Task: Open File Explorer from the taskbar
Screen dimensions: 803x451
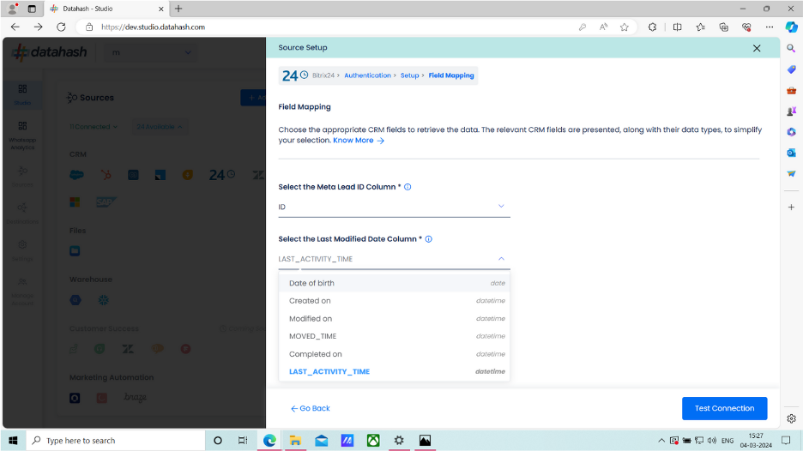Action: [295, 440]
